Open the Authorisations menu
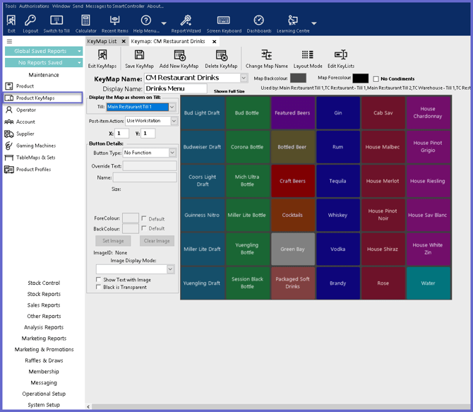The height and width of the screenshot is (412, 473). coord(34,6)
